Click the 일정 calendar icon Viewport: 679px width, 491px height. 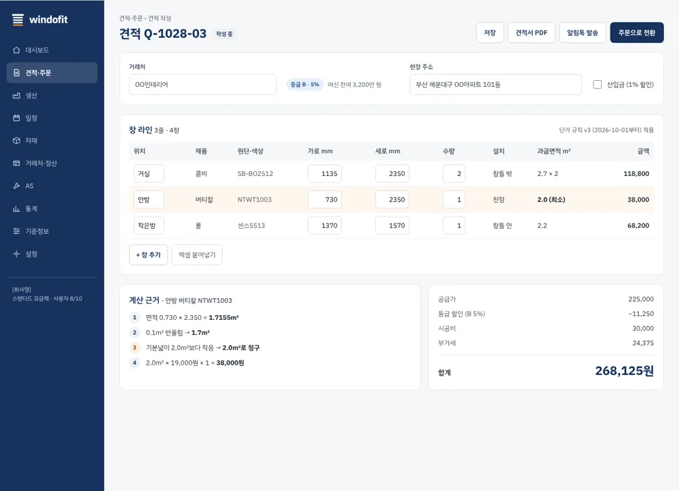pos(16,117)
